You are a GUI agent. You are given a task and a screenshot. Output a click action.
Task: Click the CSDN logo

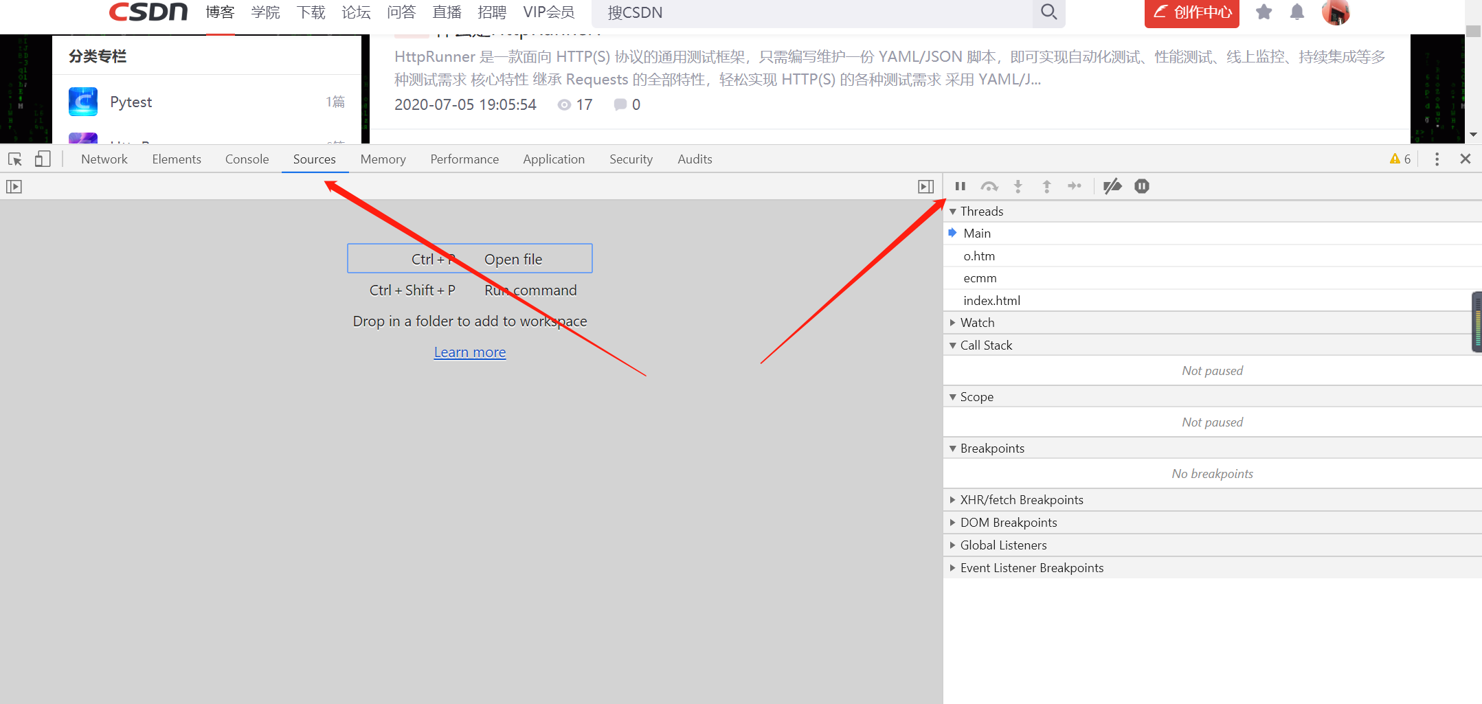click(x=148, y=12)
